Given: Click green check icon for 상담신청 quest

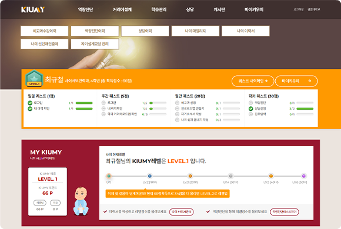Looking at the screenshot, I should click(x=251, y=109).
